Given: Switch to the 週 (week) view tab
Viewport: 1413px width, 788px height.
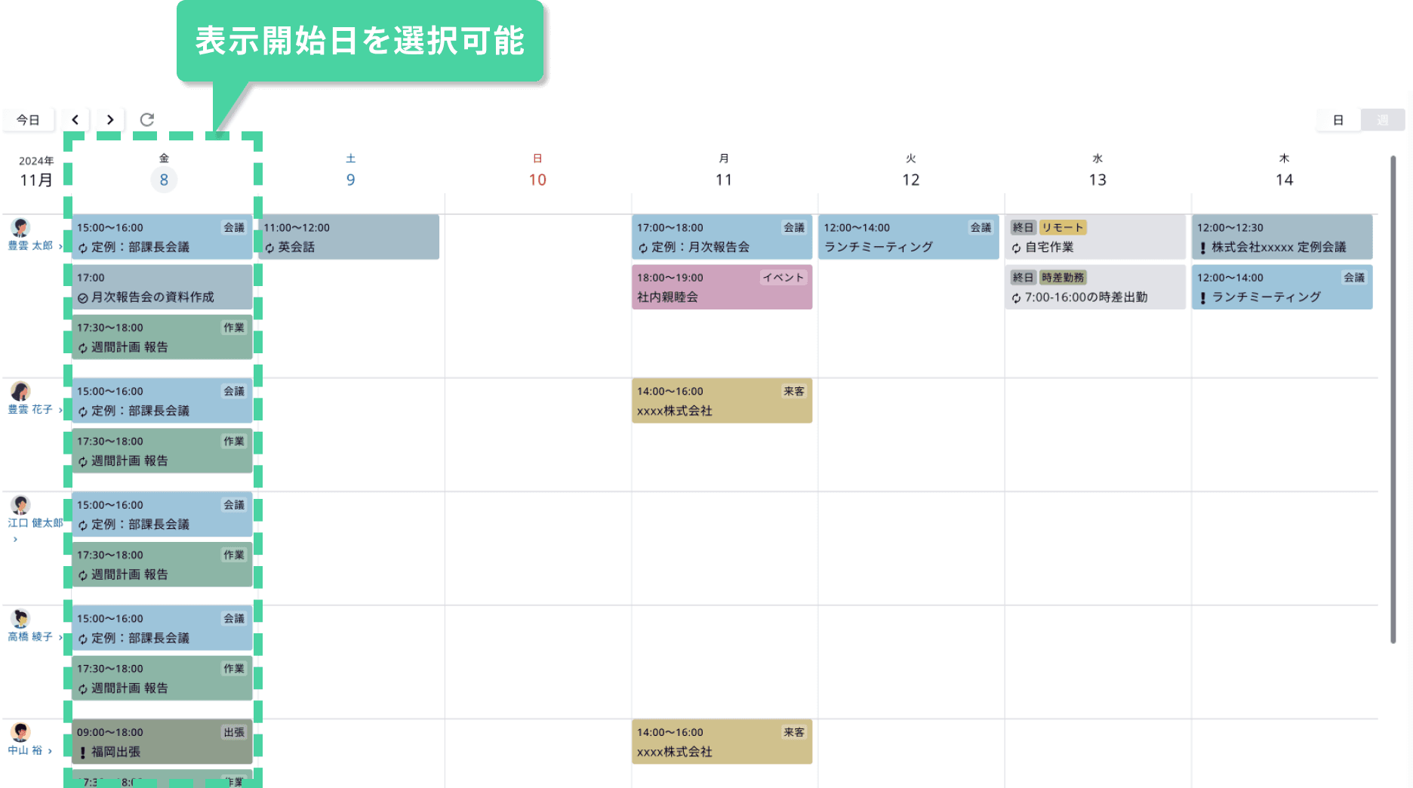Looking at the screenshot, I should point(1384,119).
